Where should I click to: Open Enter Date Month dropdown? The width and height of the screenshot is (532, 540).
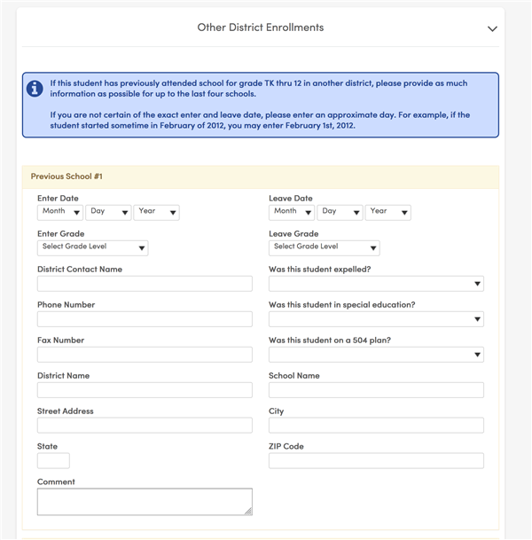60,213
